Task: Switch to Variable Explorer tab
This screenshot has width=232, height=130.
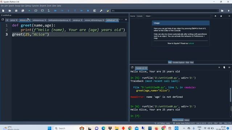Action: 178,62
